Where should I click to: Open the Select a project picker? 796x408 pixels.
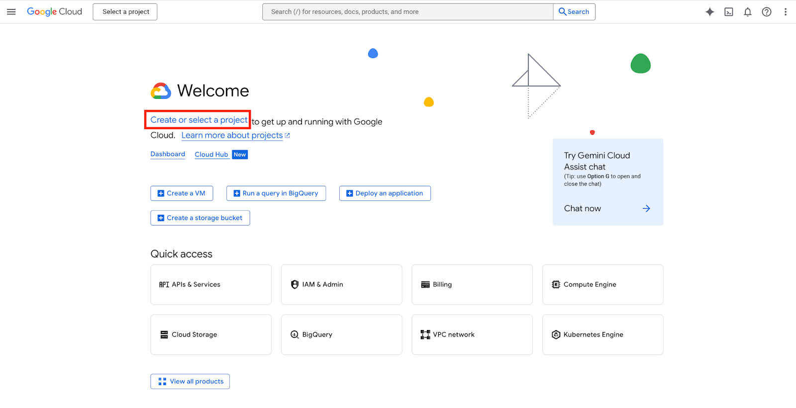tap(125, 12)
